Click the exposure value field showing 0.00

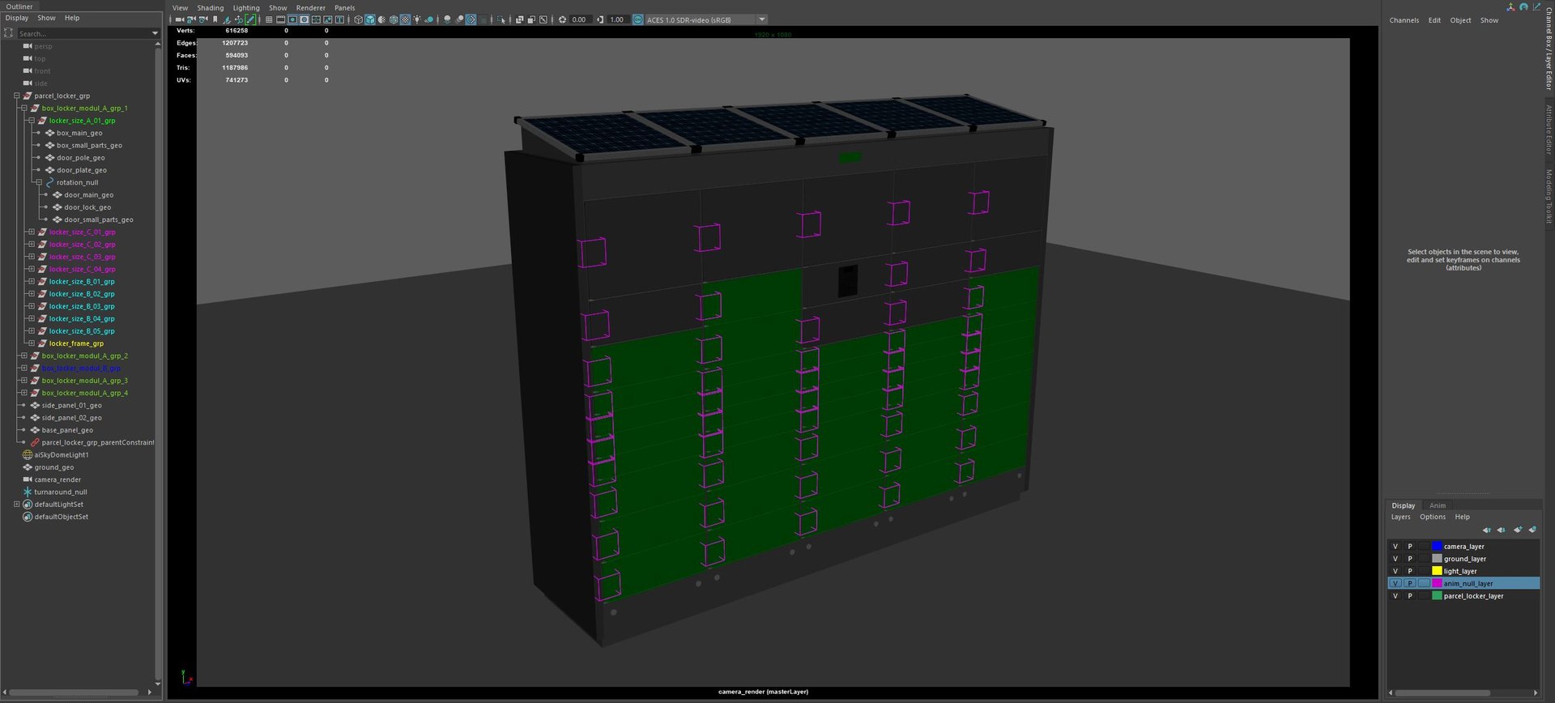tap(579, 19)
